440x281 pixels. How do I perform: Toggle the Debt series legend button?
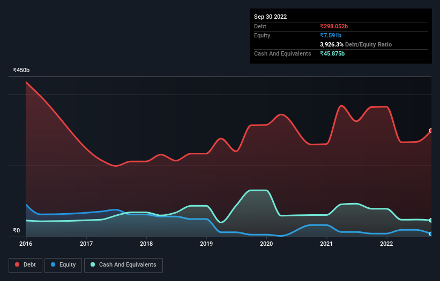(25, 265)
